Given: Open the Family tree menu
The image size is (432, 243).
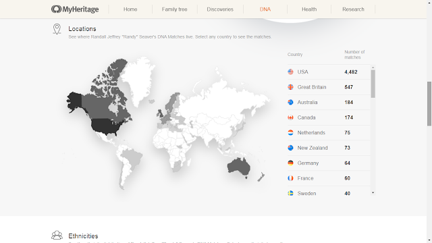Looking at the screenshot, I should (x=174, y=9).
